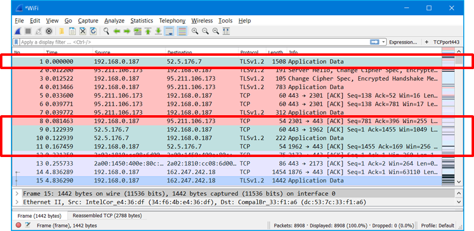Add a filter button with the plus icon
474x231 pixels.
point(427,42)
